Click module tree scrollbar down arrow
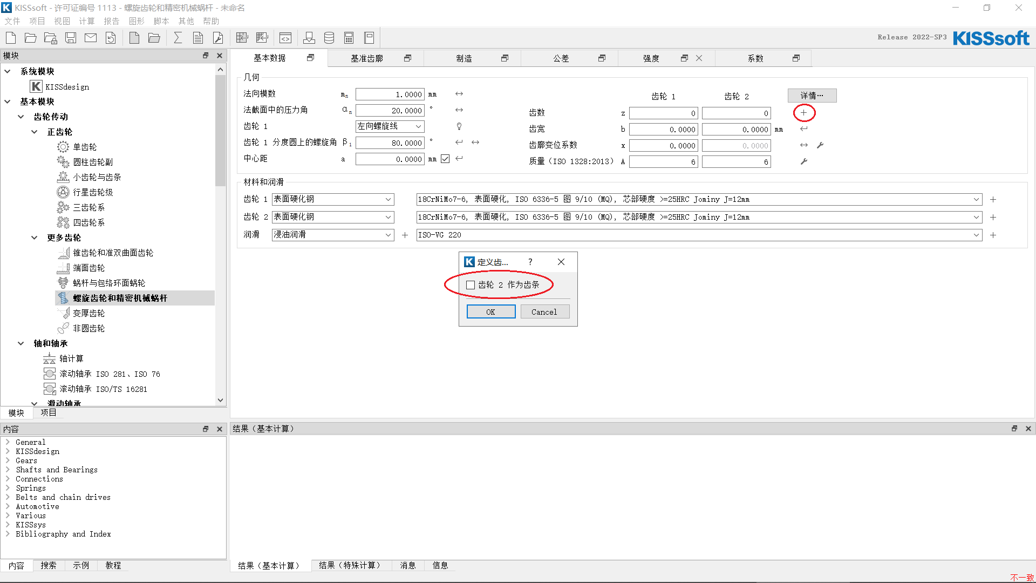The width and height of the screenshot is (1036, 583). (x=220, y=400)
